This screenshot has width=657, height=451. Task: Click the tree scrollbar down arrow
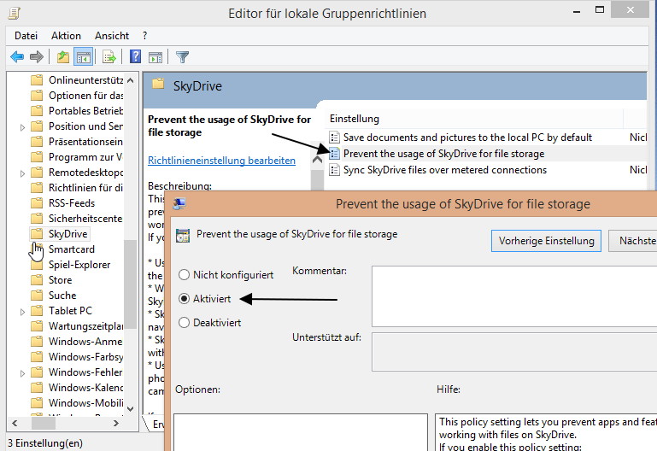(131, 408)
